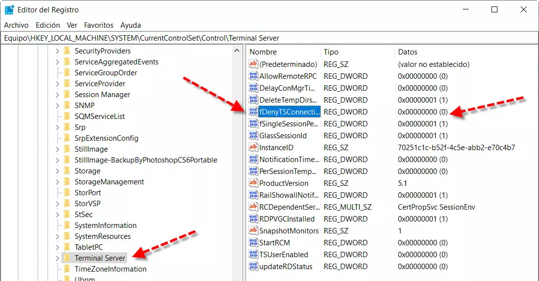This screenshot has width=539, height=281.
Task: Expand the SNMP registry key
Action: pyautogui.click(x=57, y=106)
